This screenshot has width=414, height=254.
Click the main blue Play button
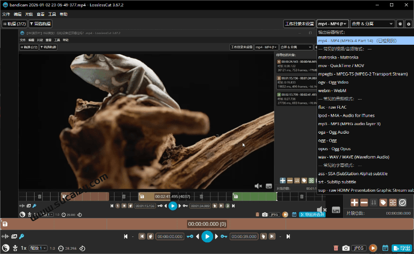(207, 236)
